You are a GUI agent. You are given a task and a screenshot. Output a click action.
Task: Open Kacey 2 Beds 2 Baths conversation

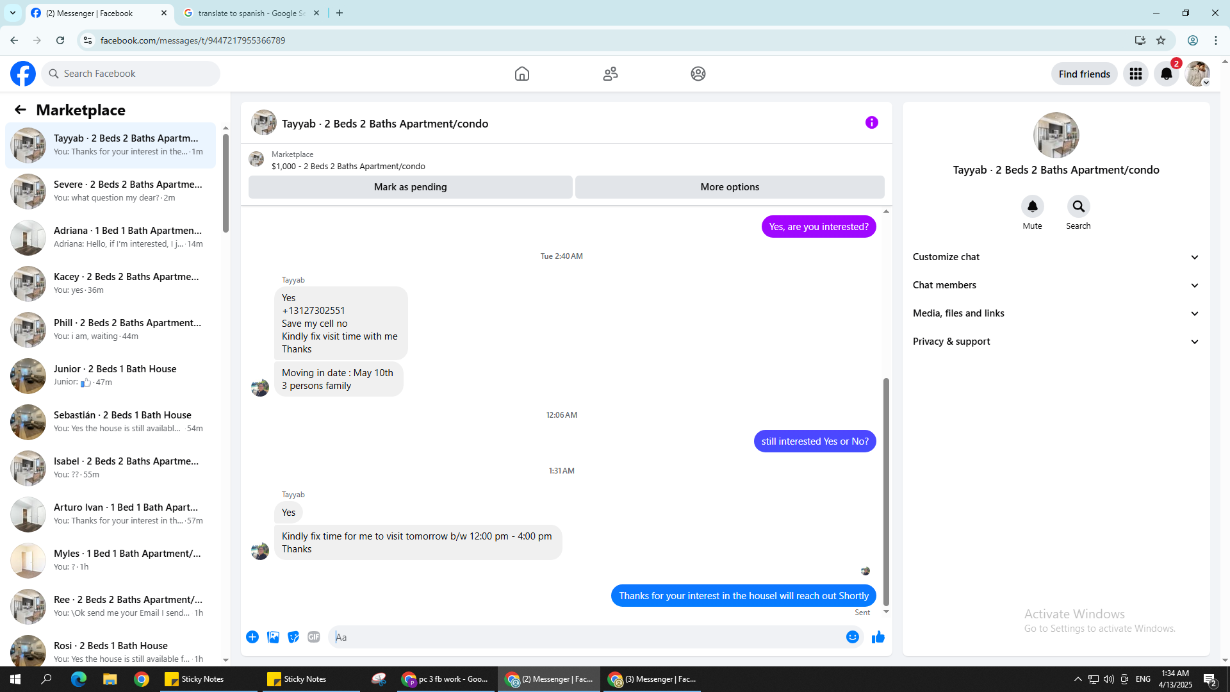pyautogui.click(x=110, y=284)
